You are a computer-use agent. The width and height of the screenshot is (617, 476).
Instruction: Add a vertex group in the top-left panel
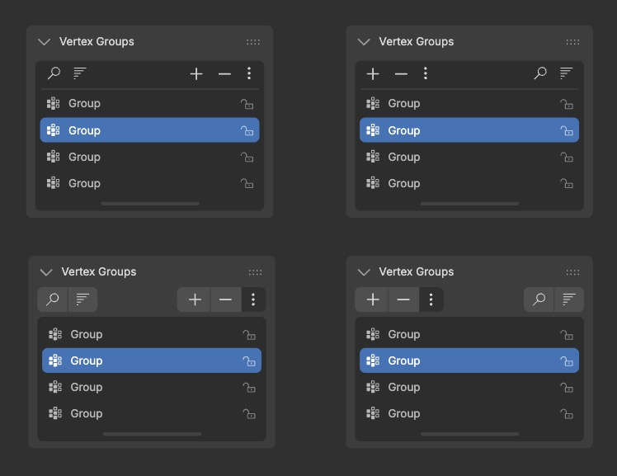coord(196,73)
